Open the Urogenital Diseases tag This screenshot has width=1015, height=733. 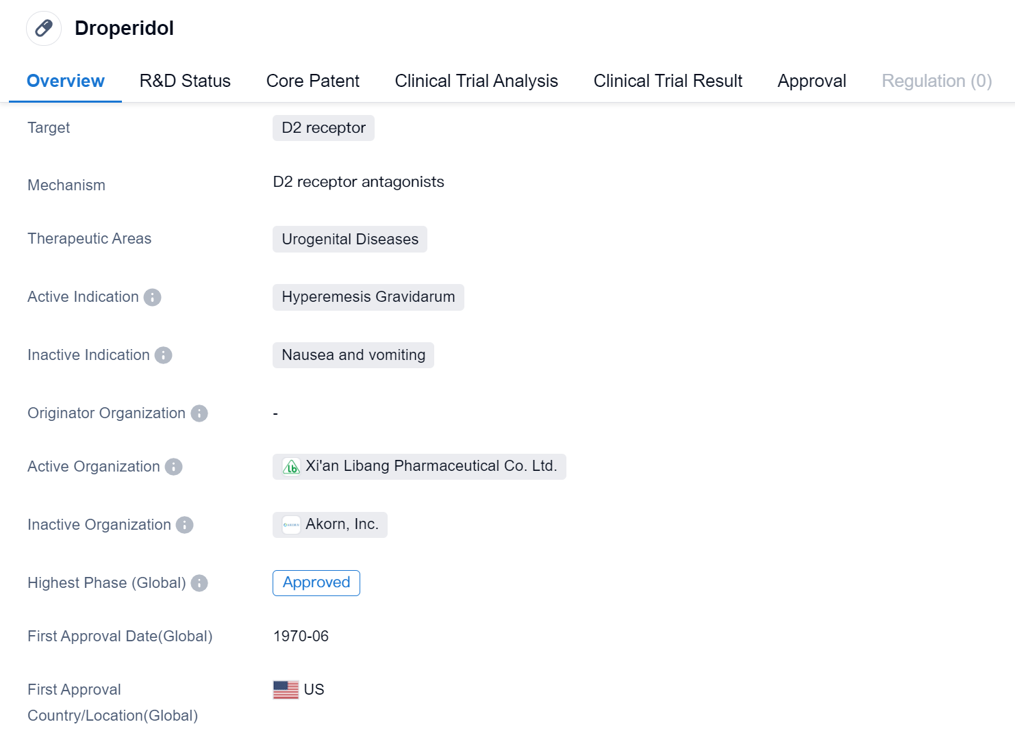(x=349, y=240)
